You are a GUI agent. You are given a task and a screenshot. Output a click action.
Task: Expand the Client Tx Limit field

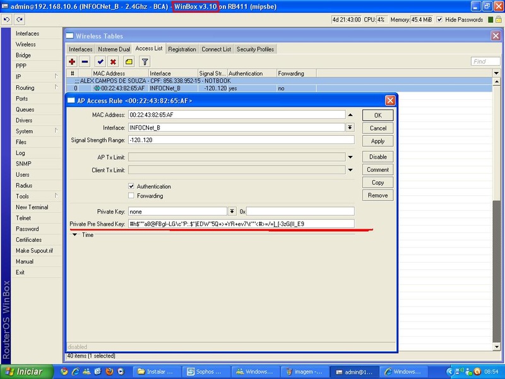(350, 170)
